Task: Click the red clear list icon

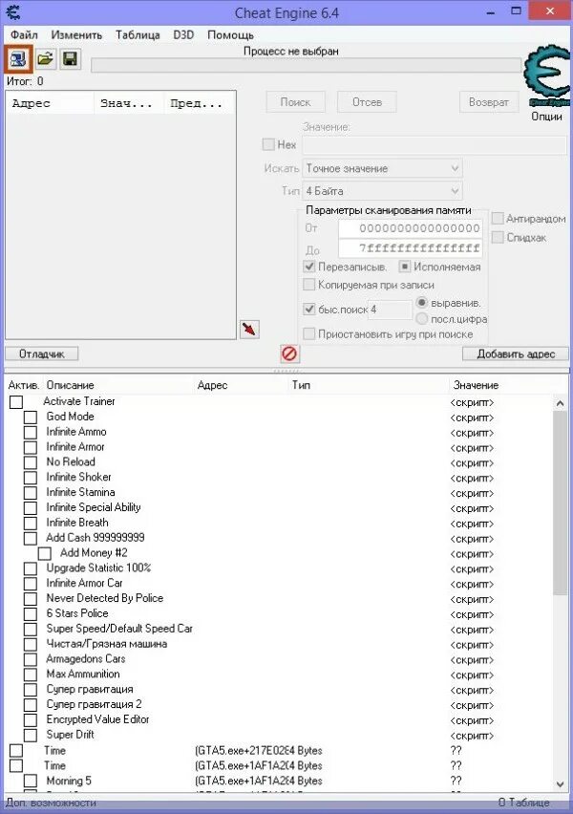Action: 289,353
